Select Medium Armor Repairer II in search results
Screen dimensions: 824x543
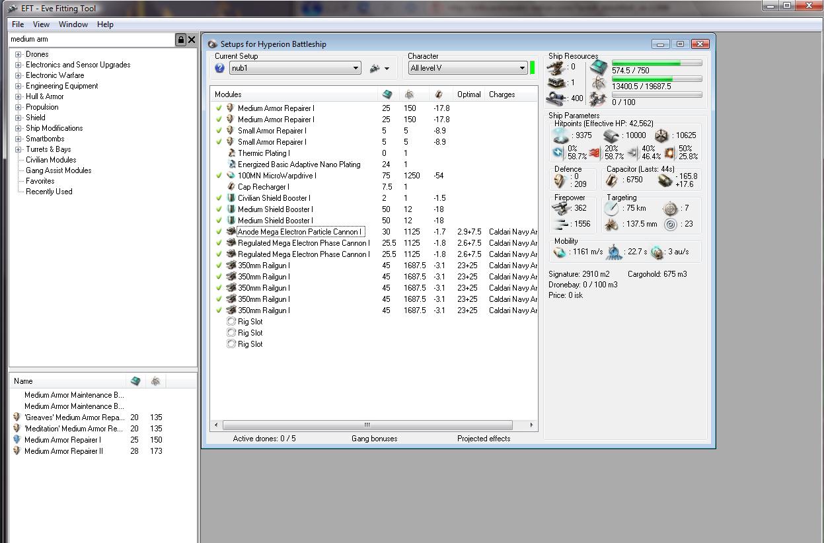click(x=63, y=451)
